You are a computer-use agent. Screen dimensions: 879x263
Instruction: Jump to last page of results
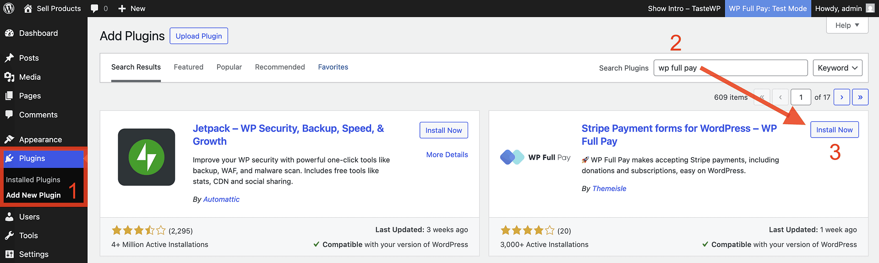click(860, 97)
